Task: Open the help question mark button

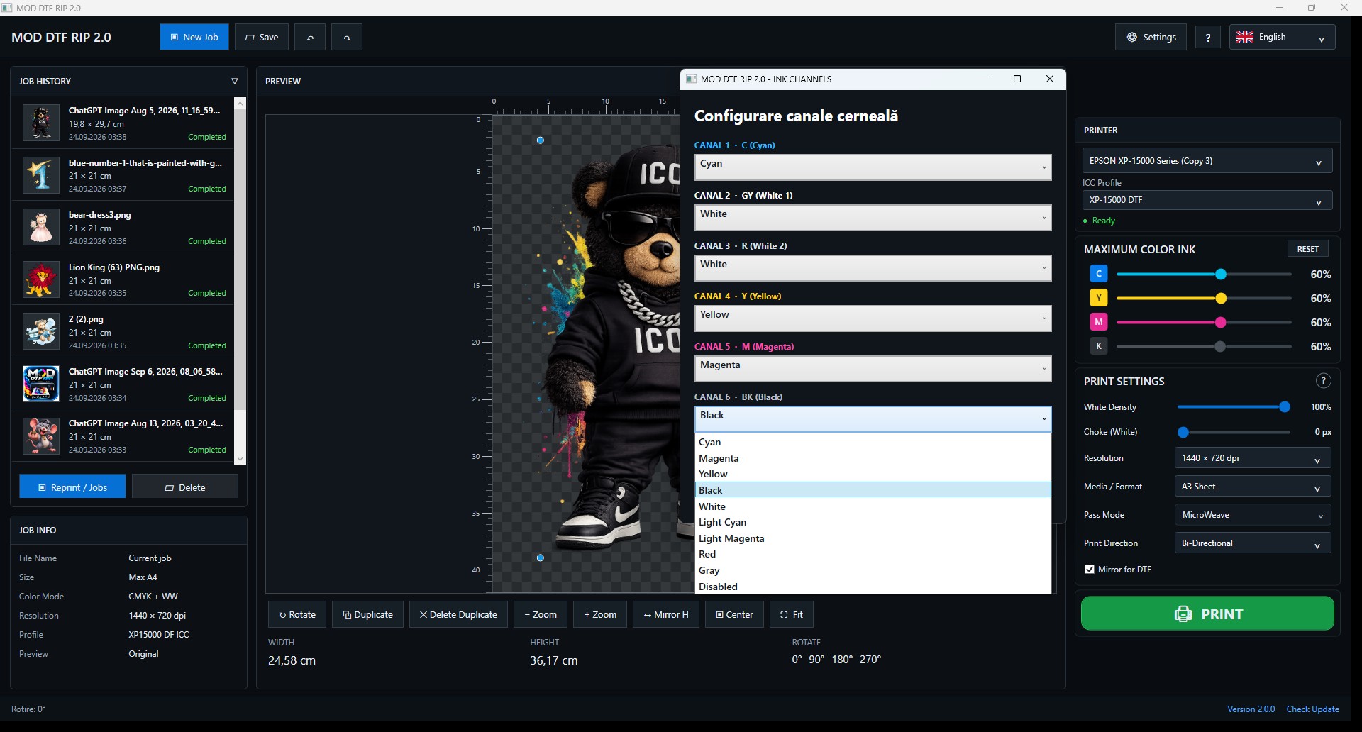Action: [x=1208, y=38]
